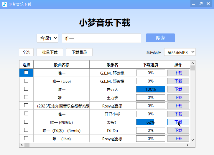Click the music note app icon

click(4, 4)
